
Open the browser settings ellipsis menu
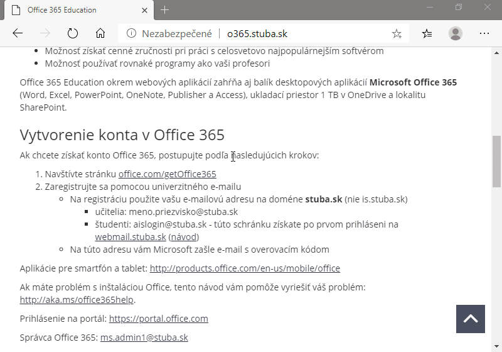pos(484,33)
